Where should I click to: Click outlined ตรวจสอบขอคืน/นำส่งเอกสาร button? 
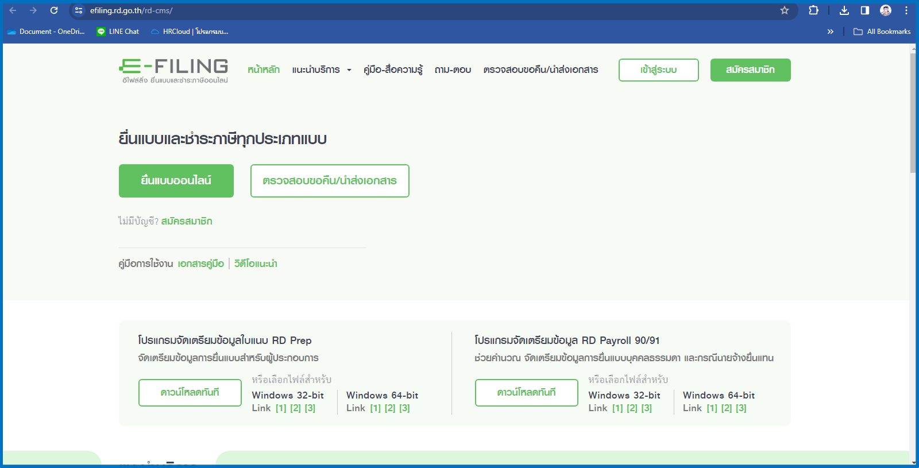pyautogui.click(x=330, y=181)
